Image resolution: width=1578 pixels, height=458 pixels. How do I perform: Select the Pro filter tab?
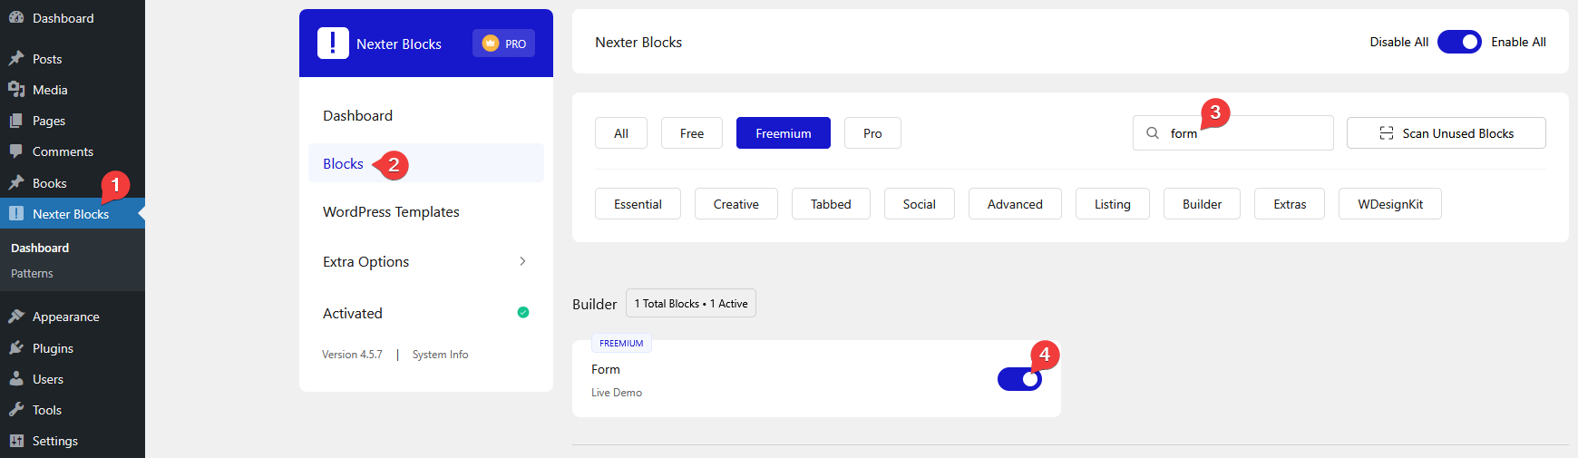[872, 133]
